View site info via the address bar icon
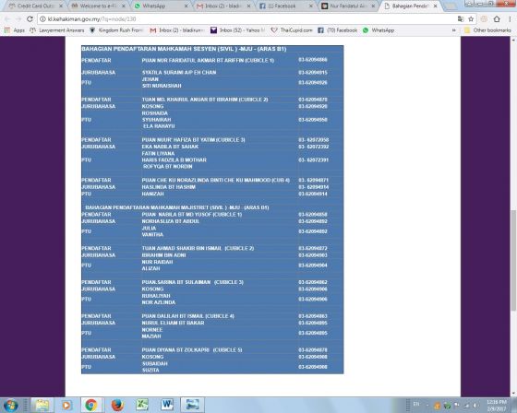Screen dimensions: 517x413 pyautogui.click(x=42, y=19)
